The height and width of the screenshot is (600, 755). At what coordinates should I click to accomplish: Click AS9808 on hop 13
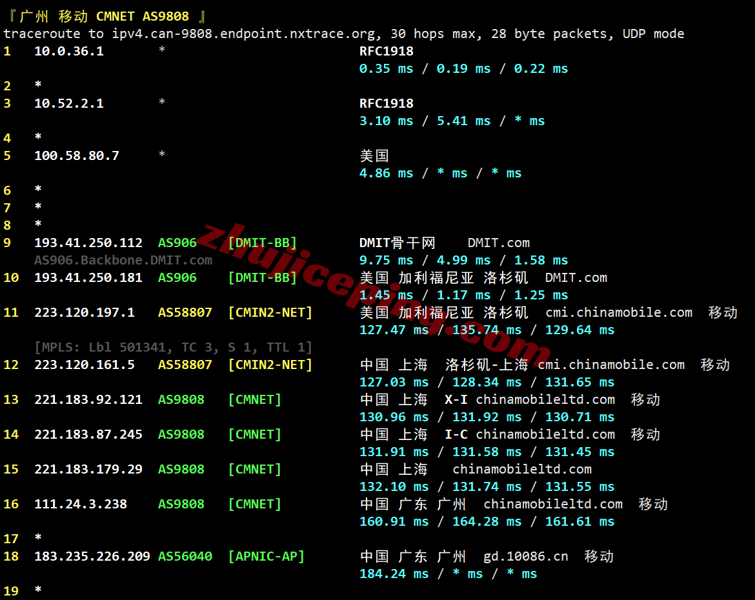181,400
